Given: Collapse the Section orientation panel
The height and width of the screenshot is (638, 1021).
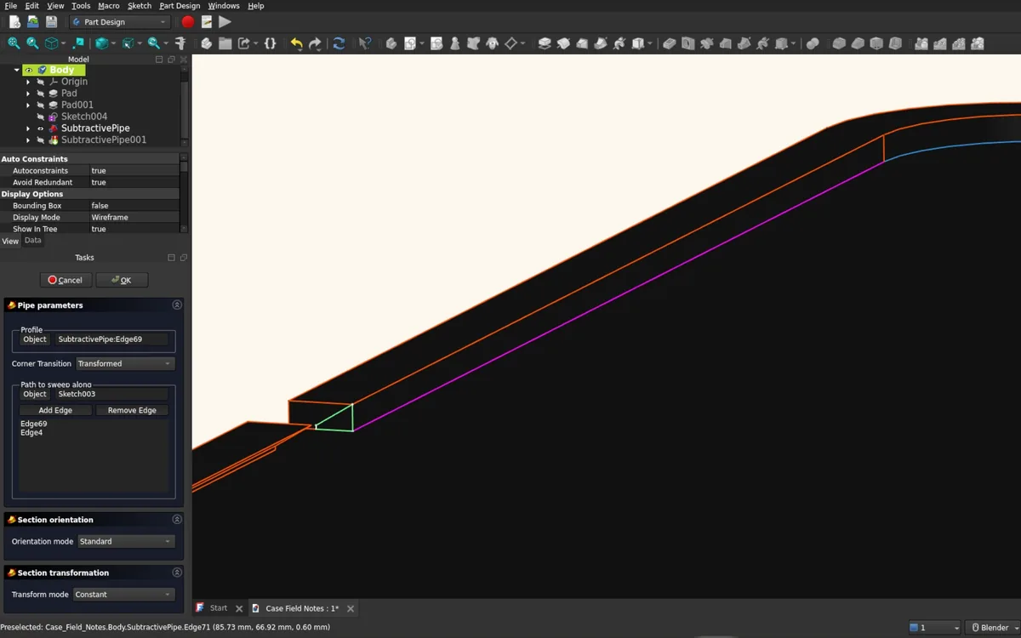Looking at the screenshot, I should (x=177, y=519).
